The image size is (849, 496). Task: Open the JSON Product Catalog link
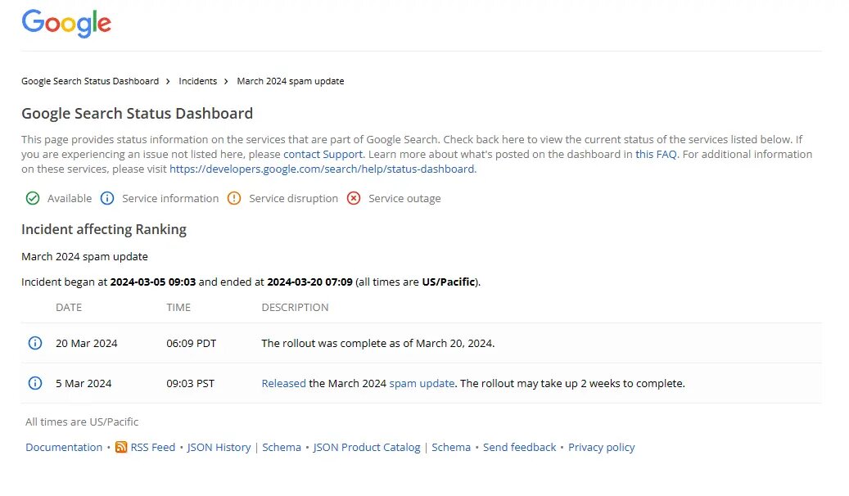click(x=367, y=447)
